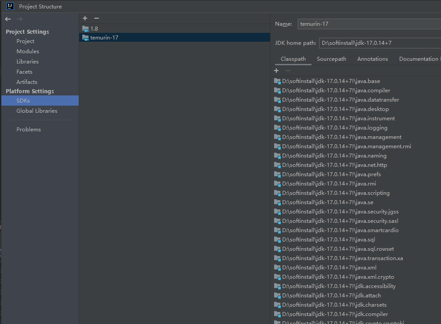Click folder icon beside jdk.attach entry
The image size is (441, 324).
click(x=277, y=296)
